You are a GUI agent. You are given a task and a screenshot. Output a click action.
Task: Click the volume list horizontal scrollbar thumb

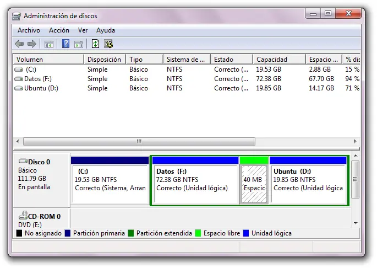click(x=139, y=142)
